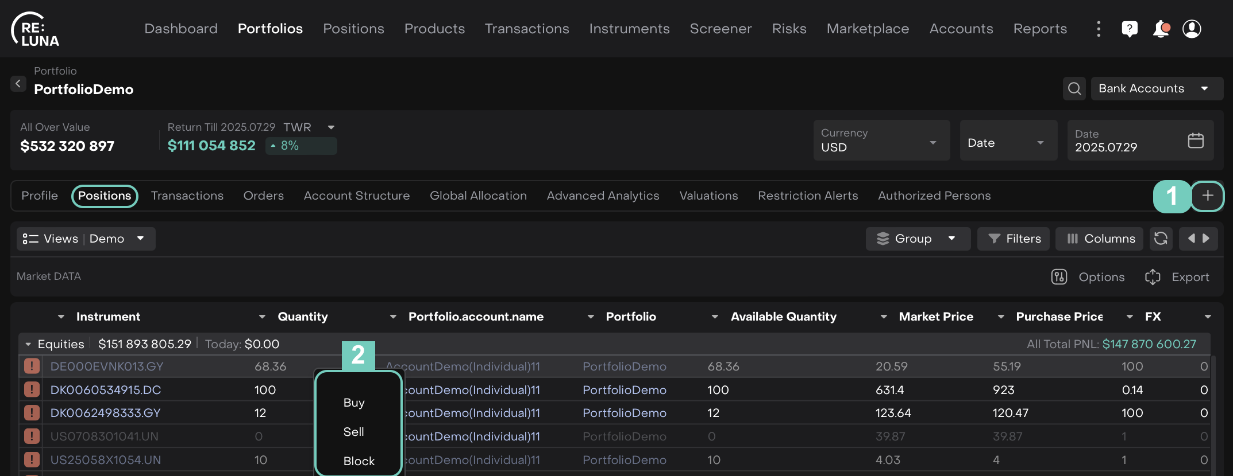
Task: Open the Bank Accounts dropdown
Action: click(x=1156, y=89)
